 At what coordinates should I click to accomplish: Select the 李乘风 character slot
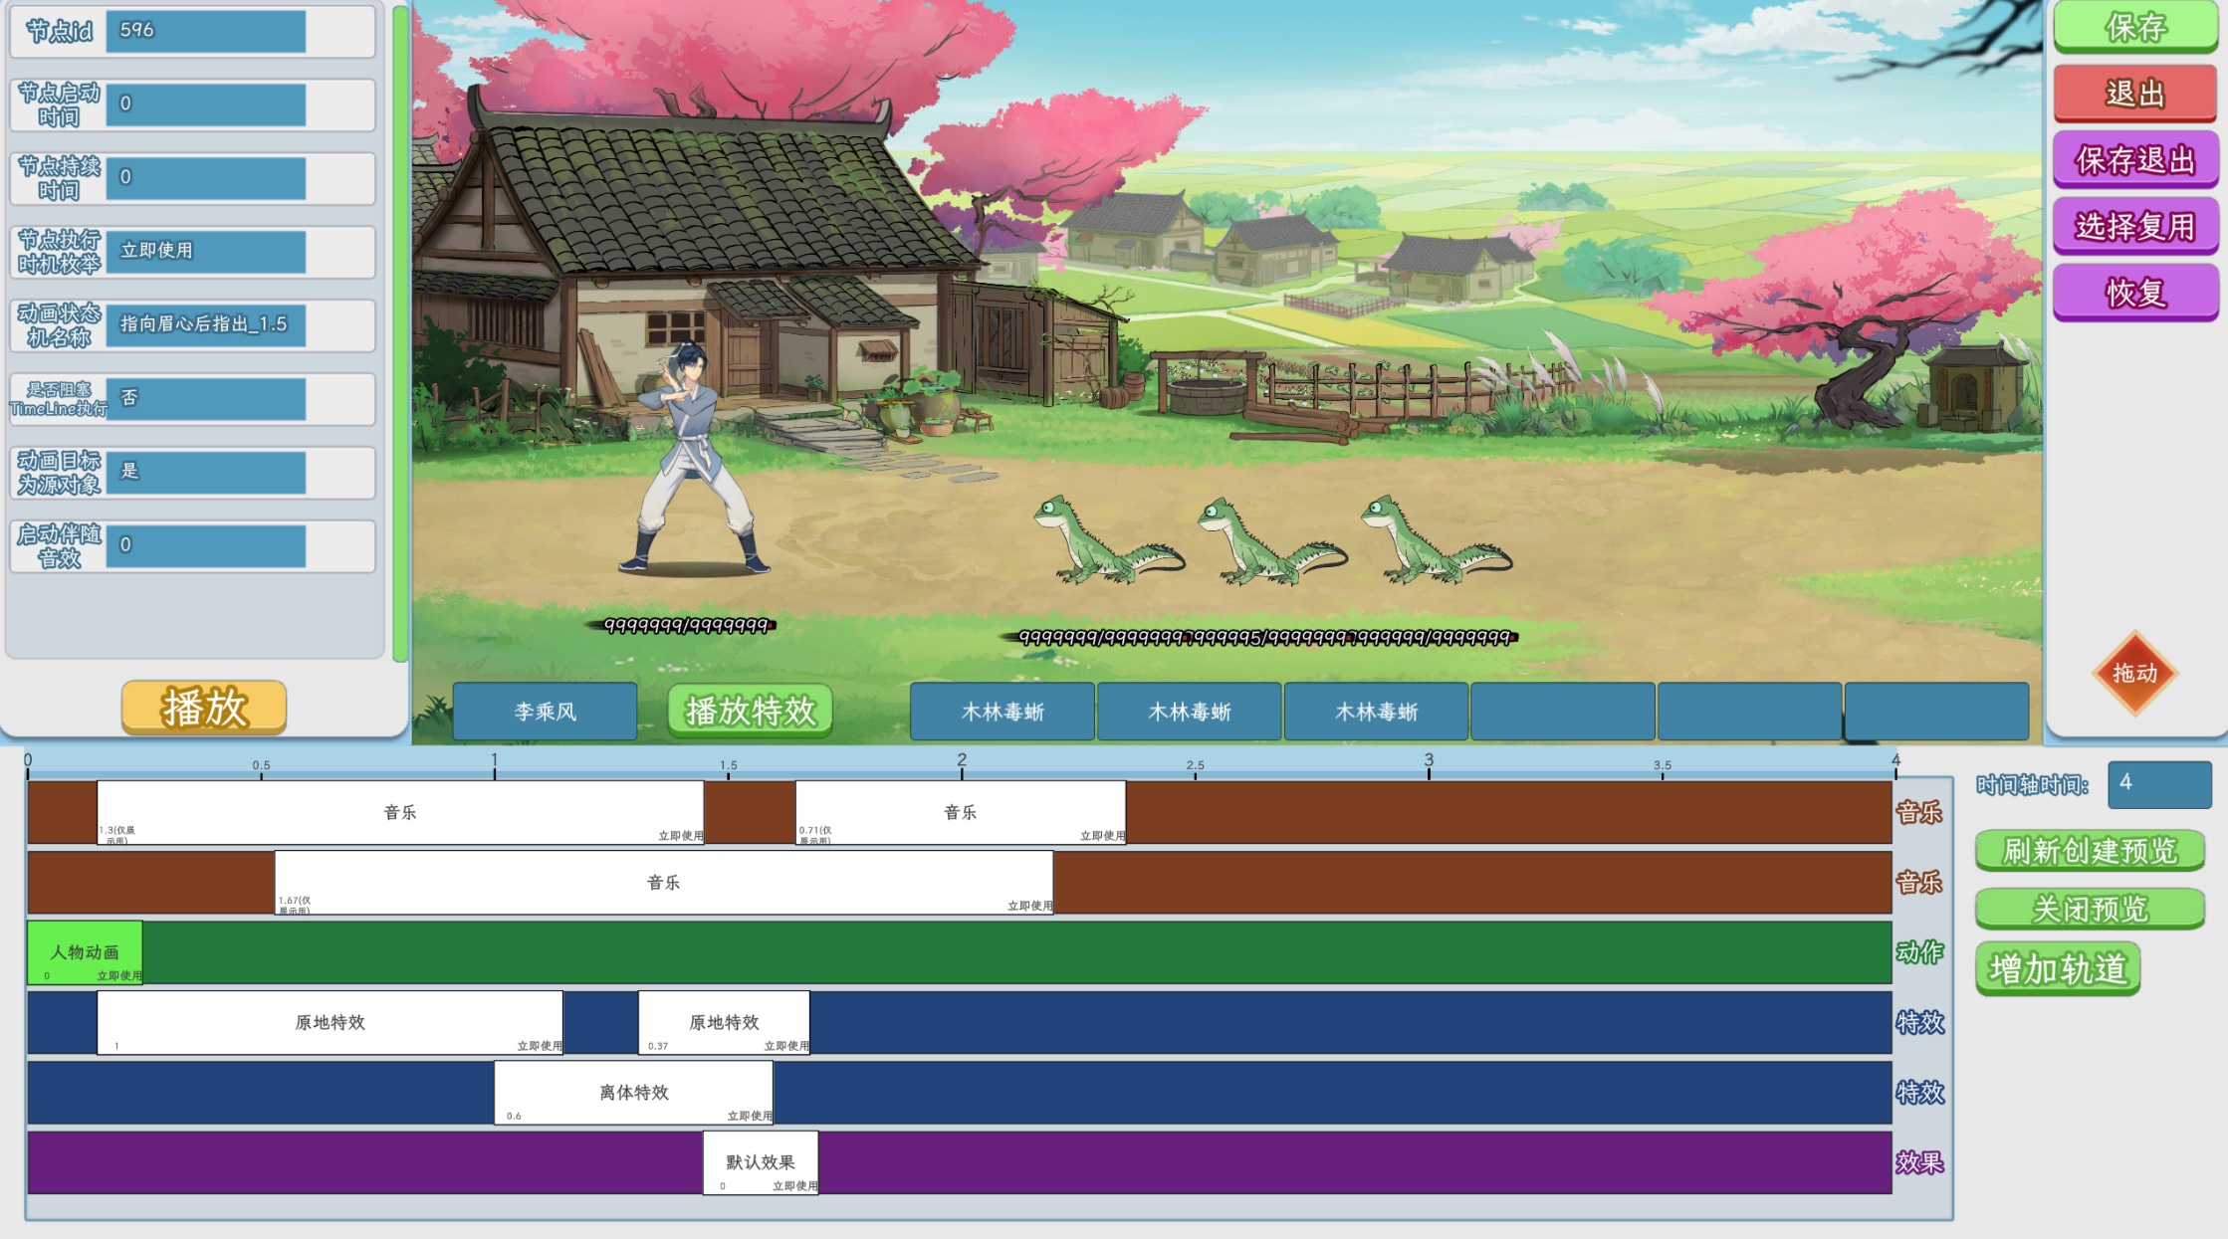click(x=545, y=712)
